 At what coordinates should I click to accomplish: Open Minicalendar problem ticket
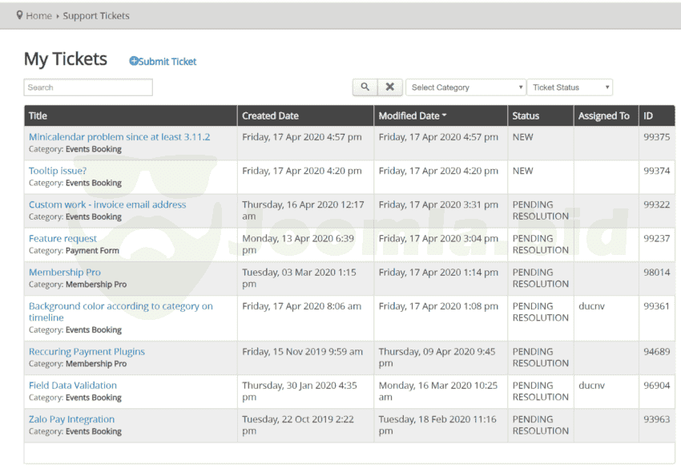pyautogui.click(x=119, y=137)
